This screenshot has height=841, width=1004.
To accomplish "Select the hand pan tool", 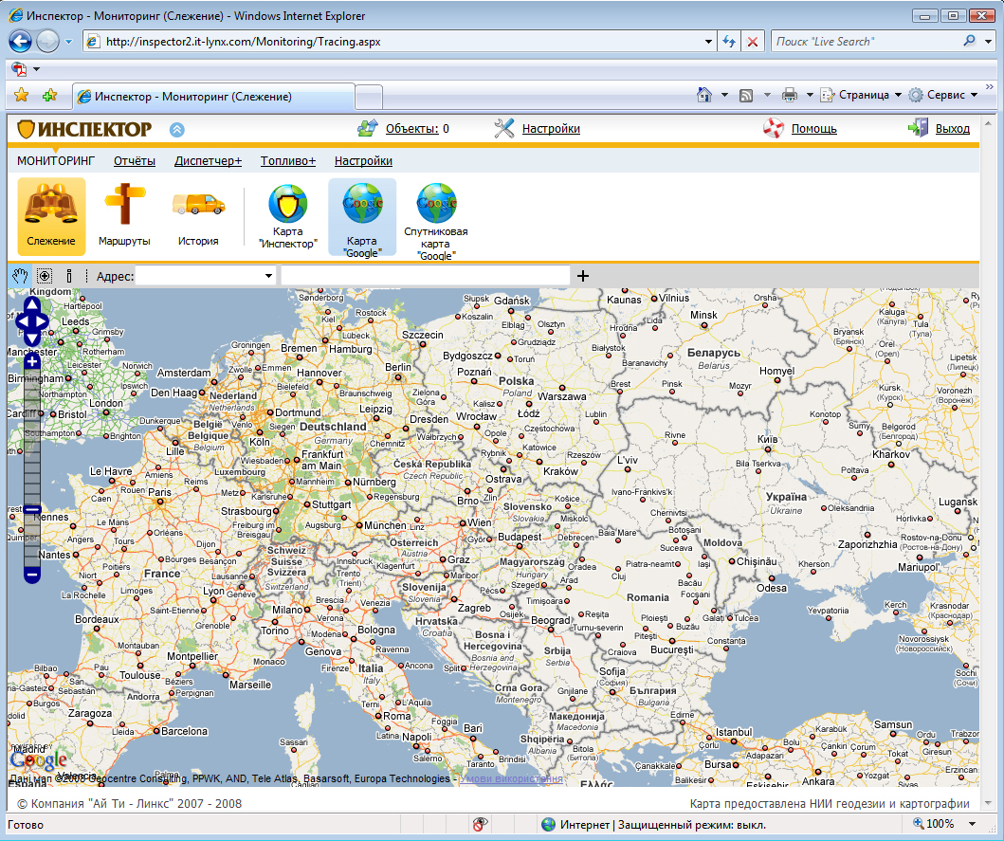I will [21, 276].
